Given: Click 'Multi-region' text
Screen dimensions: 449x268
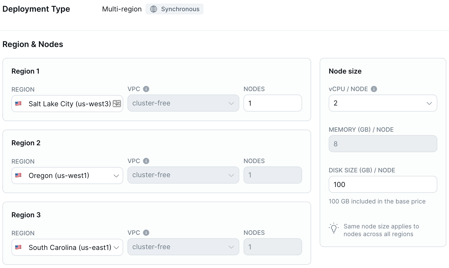Looking at the screenshot, I should coord(122,9).
